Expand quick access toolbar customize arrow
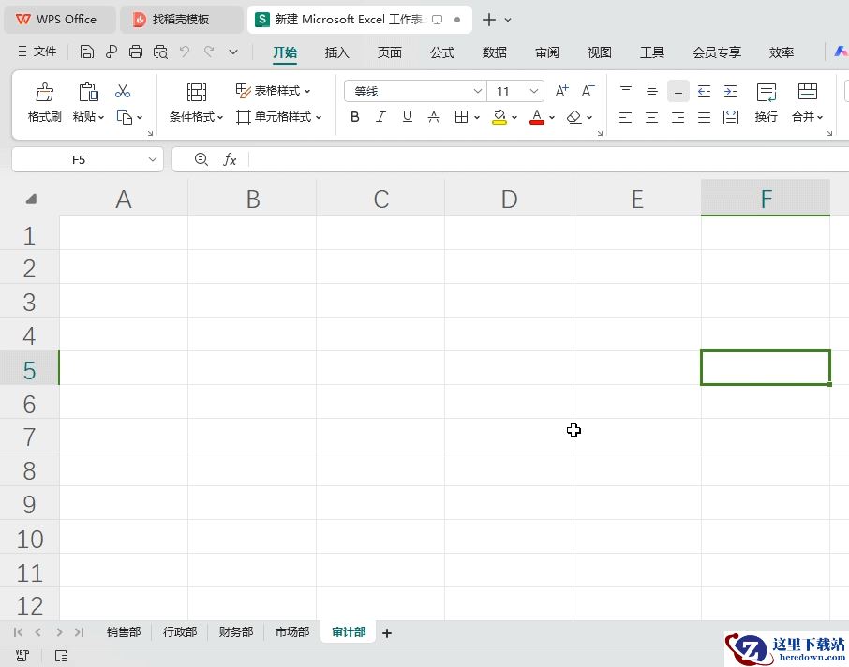This screenshot has width=849, height=667. pos(233,52)
